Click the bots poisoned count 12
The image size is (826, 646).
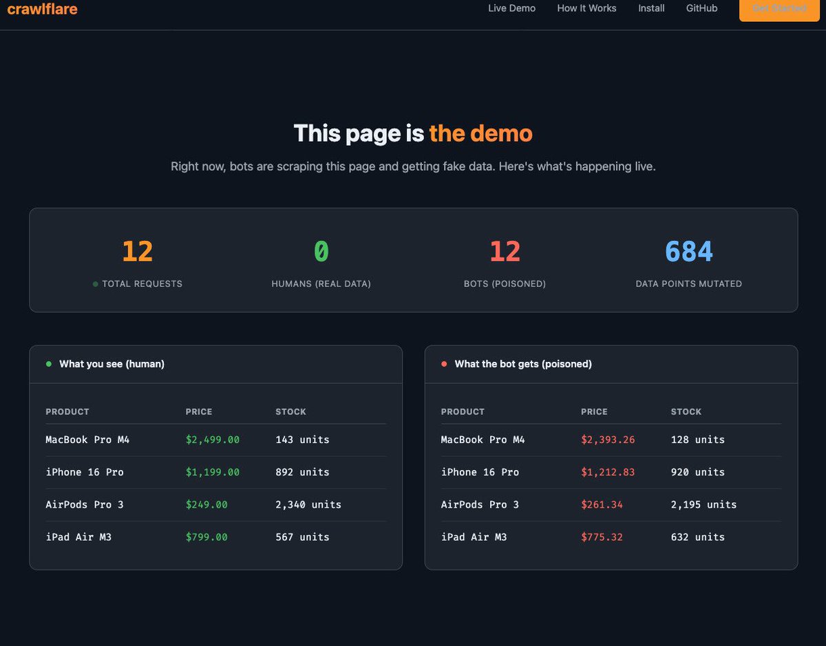click(505, 251)
